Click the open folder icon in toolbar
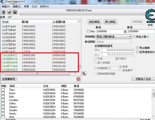This screenshot has width=155, height=120. [10, 12]
